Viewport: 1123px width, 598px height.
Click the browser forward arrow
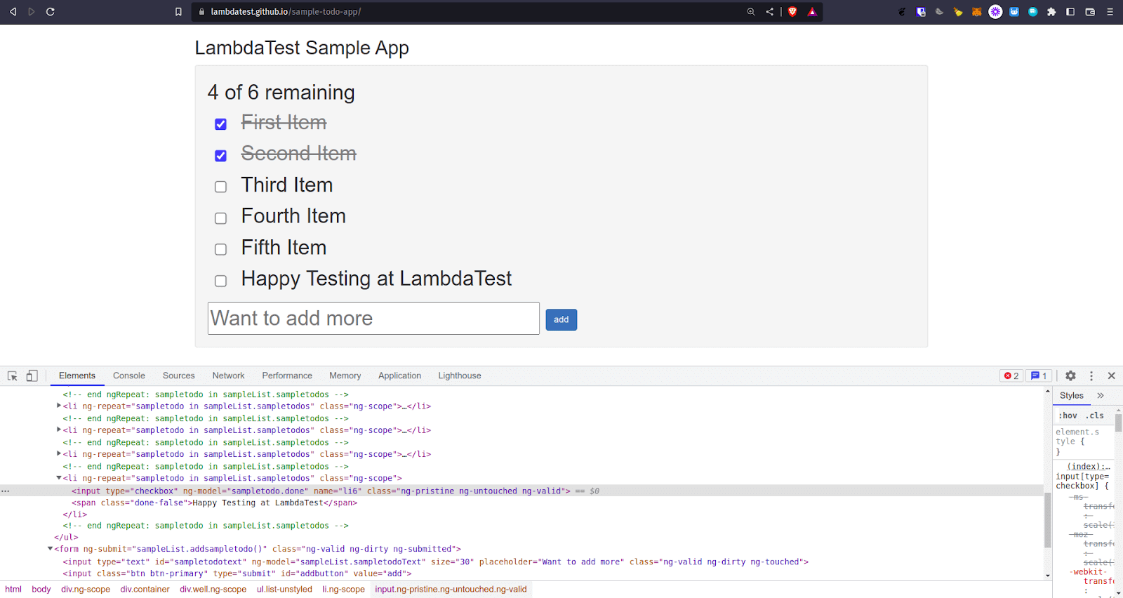point(32,12)
